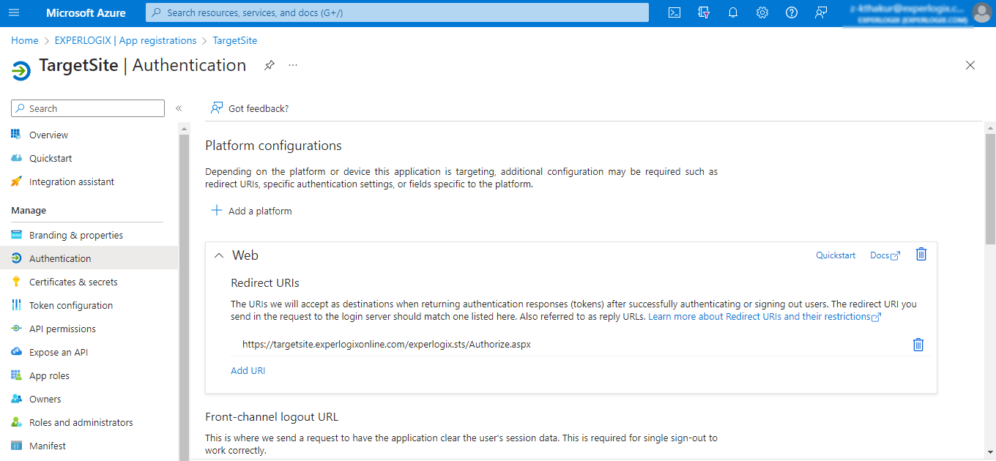
Task: Click the Branding & properties icon
Action: click(x=16, y=235)
